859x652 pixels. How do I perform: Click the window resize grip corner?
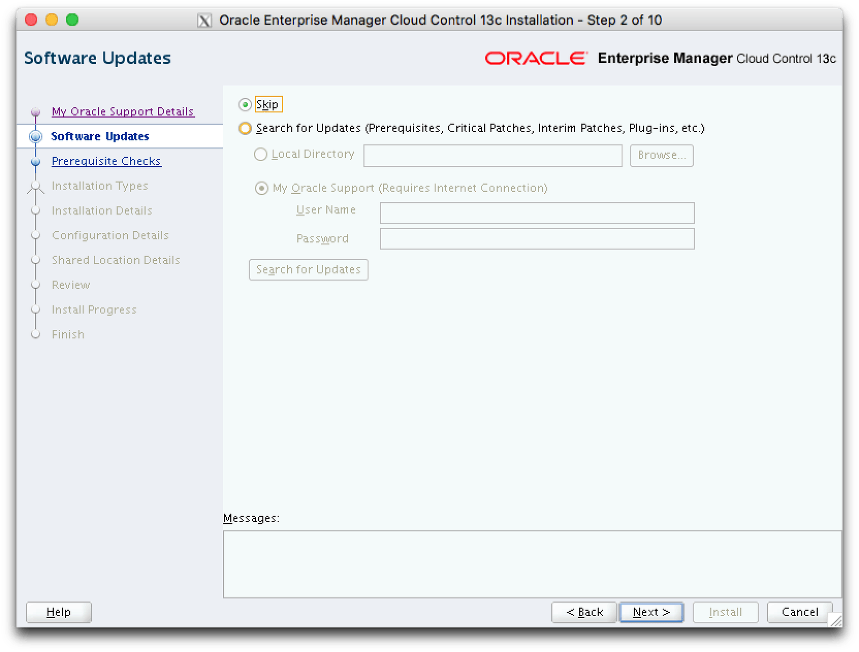[835, 621]
